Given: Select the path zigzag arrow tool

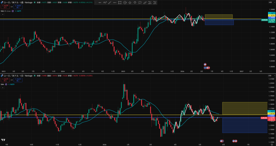Looking at the screenshot, I should pos(105,3).
